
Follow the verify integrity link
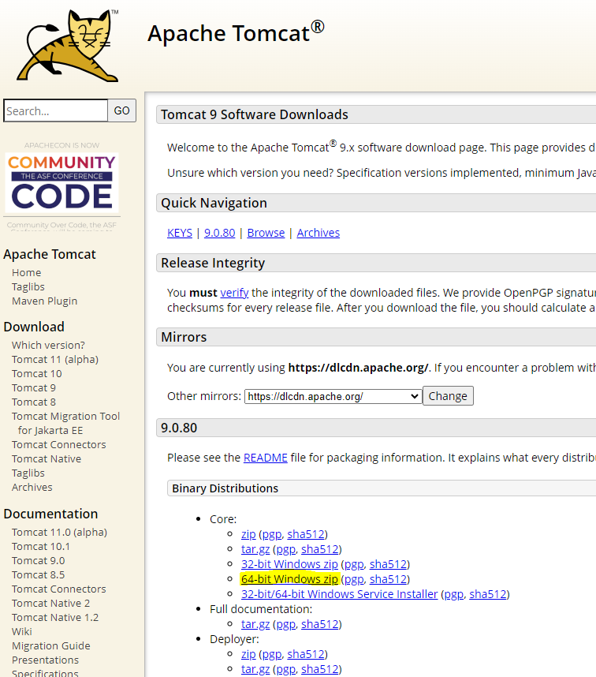point(234,293)
